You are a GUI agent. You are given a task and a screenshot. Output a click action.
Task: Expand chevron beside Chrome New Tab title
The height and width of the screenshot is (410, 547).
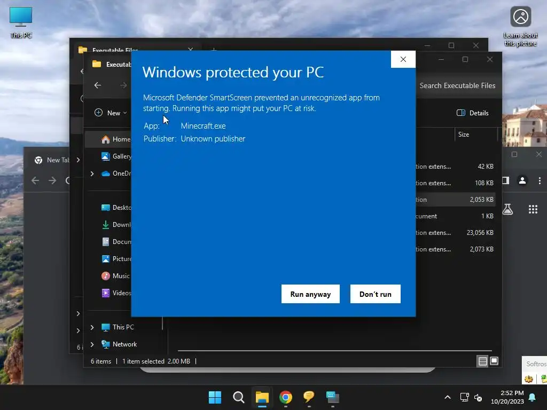click(x=78, y=160)
